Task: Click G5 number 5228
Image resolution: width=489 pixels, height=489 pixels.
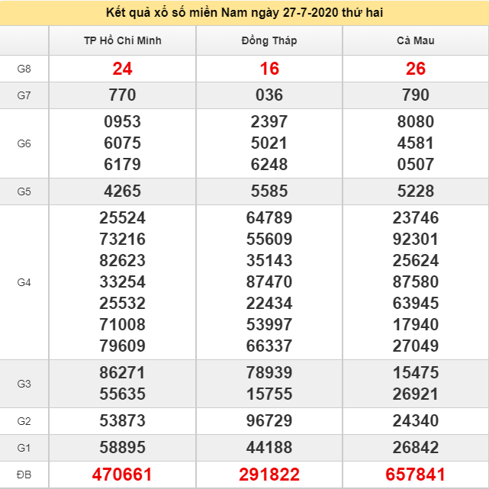Action: pos(416,191)
